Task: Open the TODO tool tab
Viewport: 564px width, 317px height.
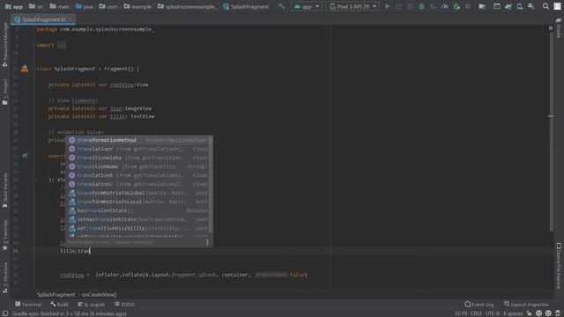Action: point(124,305)
